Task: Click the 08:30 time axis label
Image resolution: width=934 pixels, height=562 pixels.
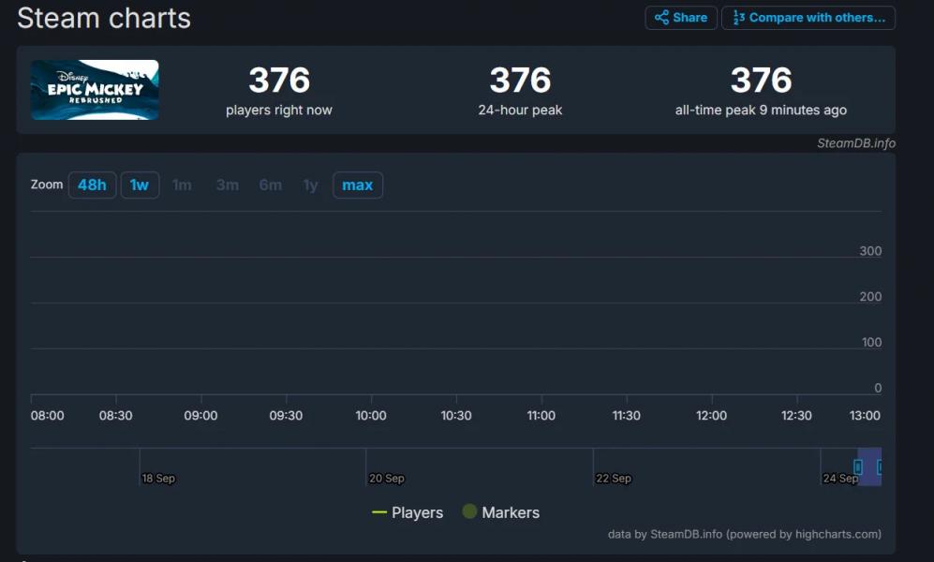Action: [115, 416]
